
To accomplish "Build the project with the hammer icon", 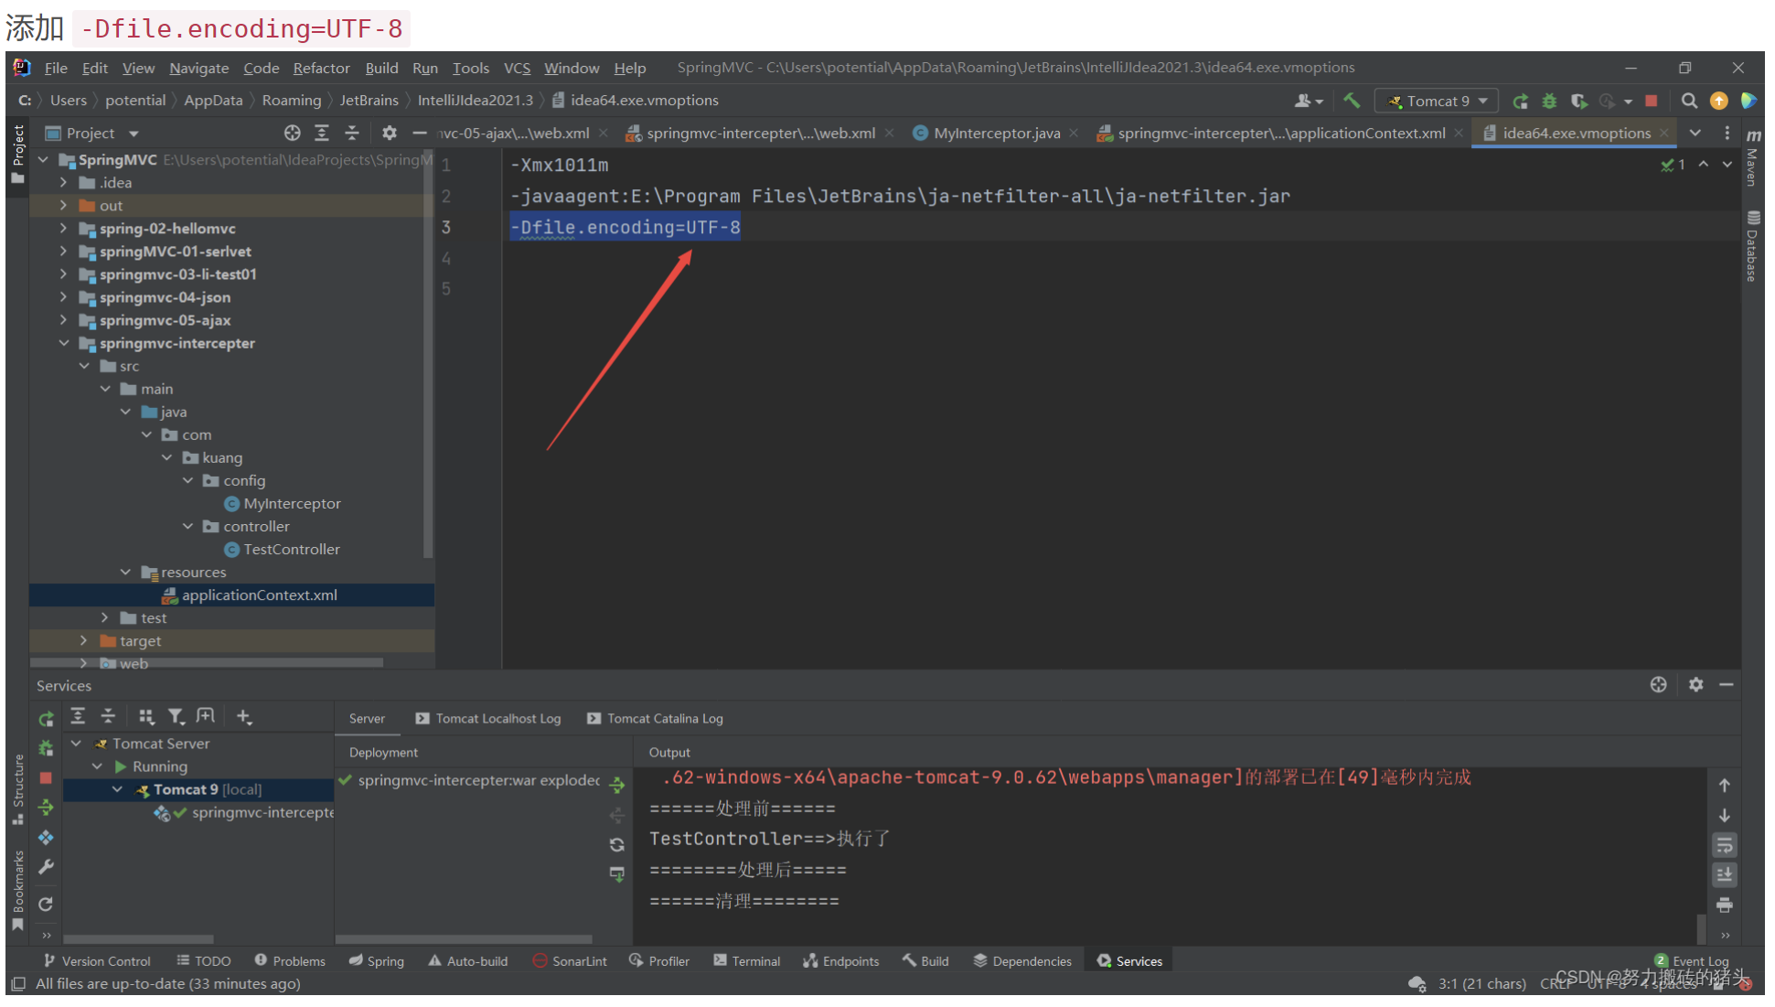I will 1351,101.
